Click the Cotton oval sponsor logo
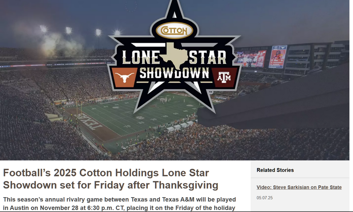 pyautogui.click(x=174, y=31)
